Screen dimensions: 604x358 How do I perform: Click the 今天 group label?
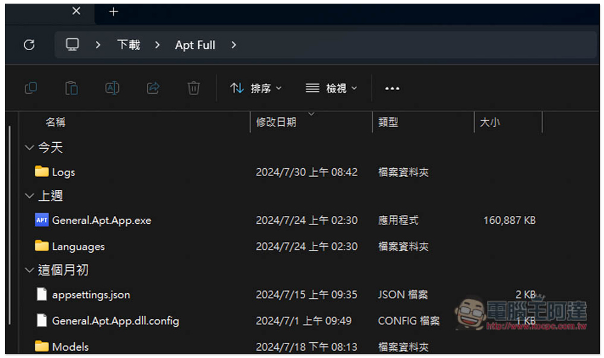pyautogui.click(x=51, y=148)
